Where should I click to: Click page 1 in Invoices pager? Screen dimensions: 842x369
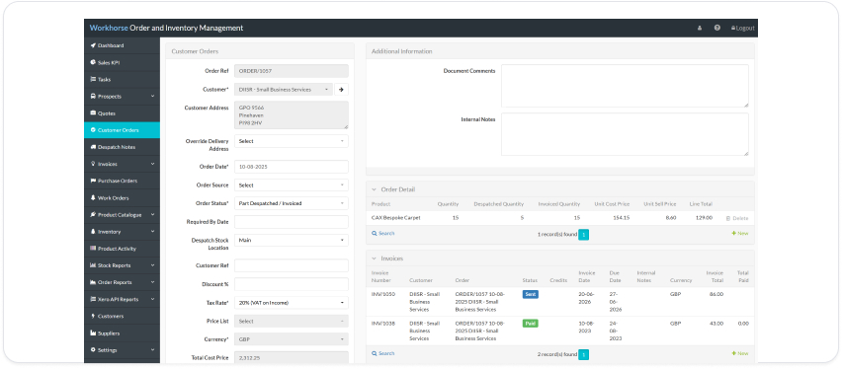584,354
